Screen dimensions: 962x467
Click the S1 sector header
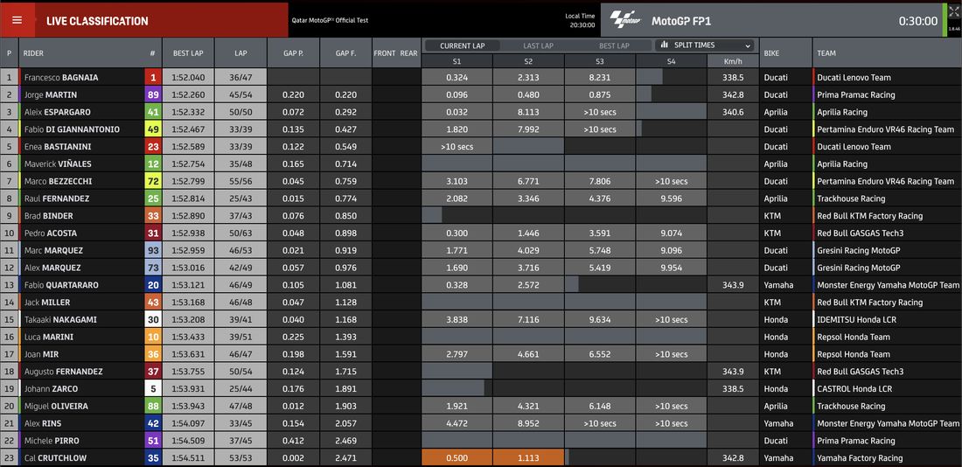457,61
